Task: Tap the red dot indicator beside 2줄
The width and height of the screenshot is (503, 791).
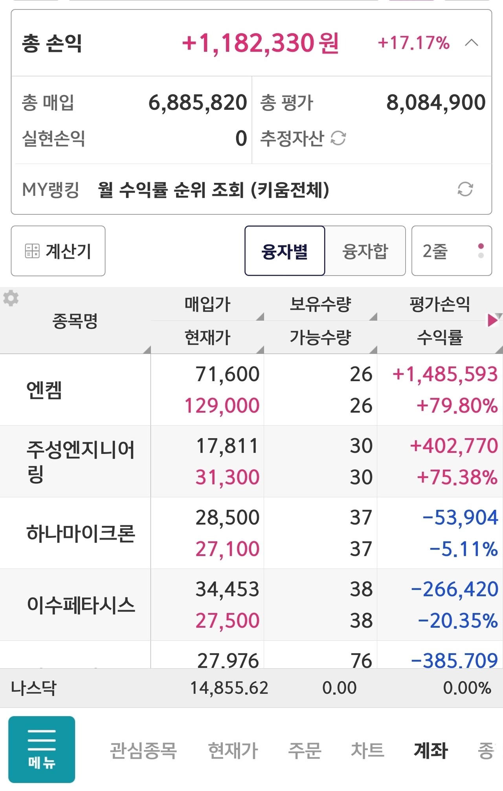Action: pyautogui.click(x=480, y=245)
